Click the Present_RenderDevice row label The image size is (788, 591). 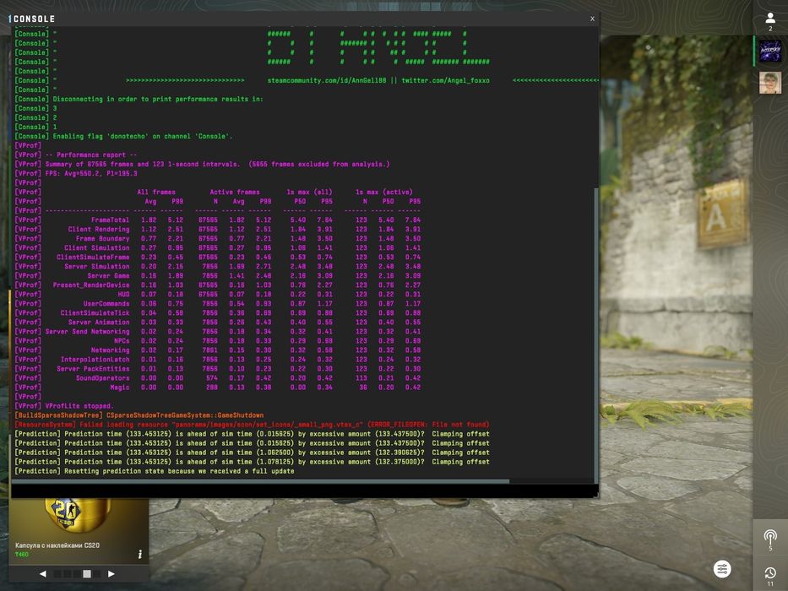click(x=91, y=285)
